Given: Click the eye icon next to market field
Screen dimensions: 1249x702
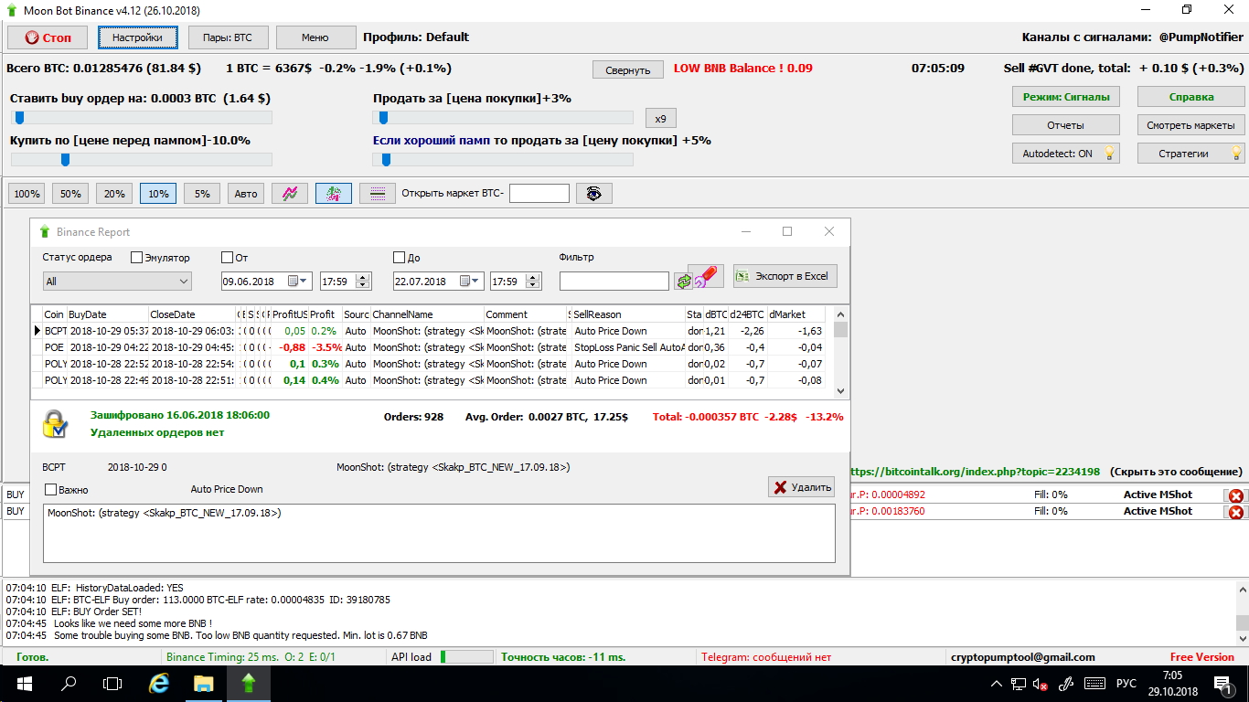Looking at the screenshot, I should pyautogui.click(x=594, y=194).
